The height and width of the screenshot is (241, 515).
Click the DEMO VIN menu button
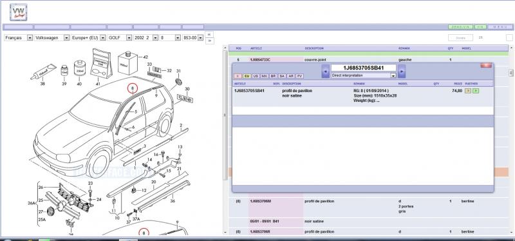(460, 27)
